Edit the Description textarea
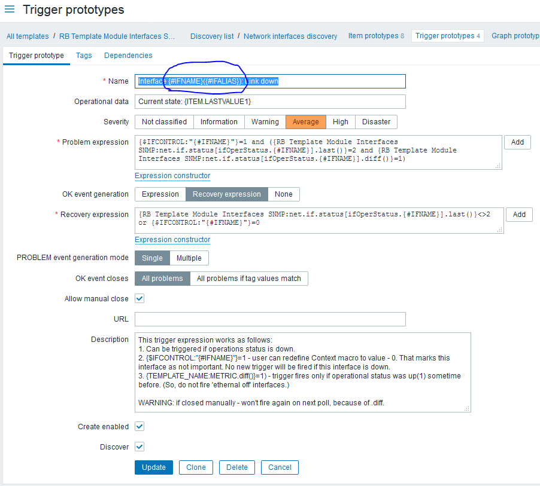This screenshot has width=540, height=486. pyautogui.click(x=303, y=372)
